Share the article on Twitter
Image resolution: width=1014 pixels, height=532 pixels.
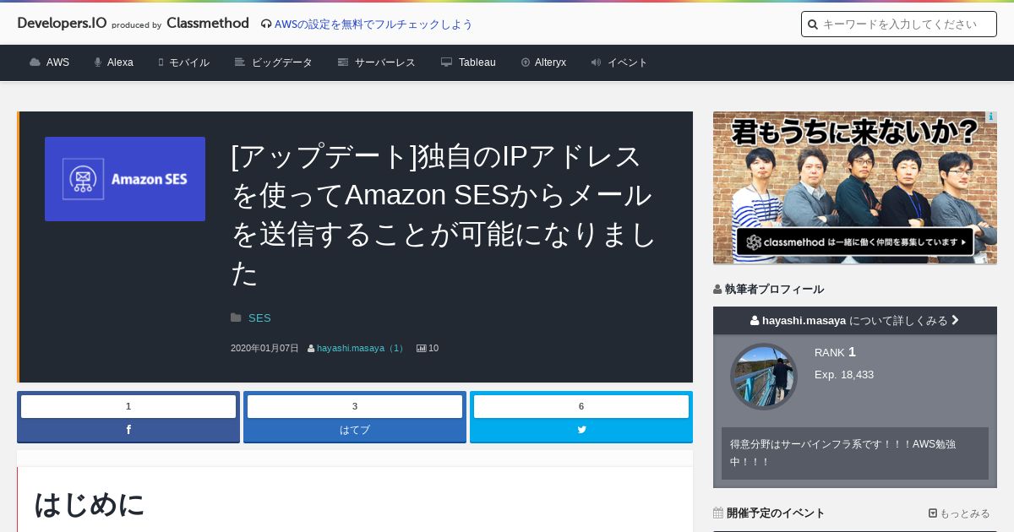581,430
